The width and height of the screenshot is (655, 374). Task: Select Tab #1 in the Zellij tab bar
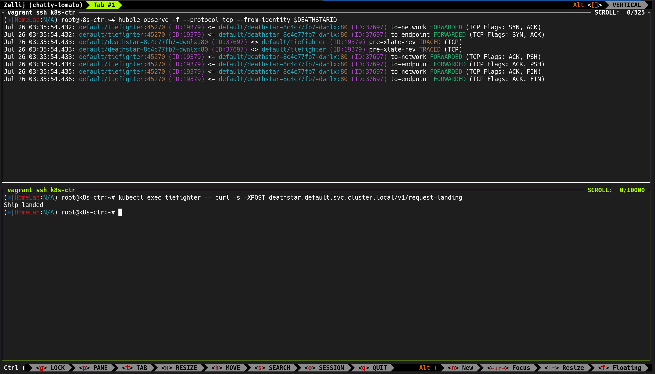pyautogui.click(x=104, y=5)
